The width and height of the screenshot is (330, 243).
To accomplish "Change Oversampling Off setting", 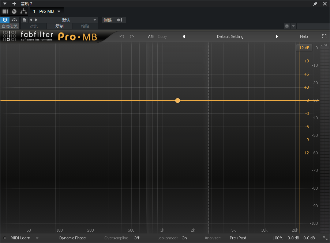I will (136, 238).
